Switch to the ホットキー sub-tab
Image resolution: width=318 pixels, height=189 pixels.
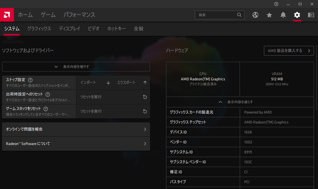[x=116, y=29]
